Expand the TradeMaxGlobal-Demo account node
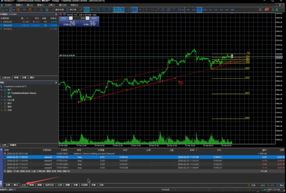 (5, 93)
